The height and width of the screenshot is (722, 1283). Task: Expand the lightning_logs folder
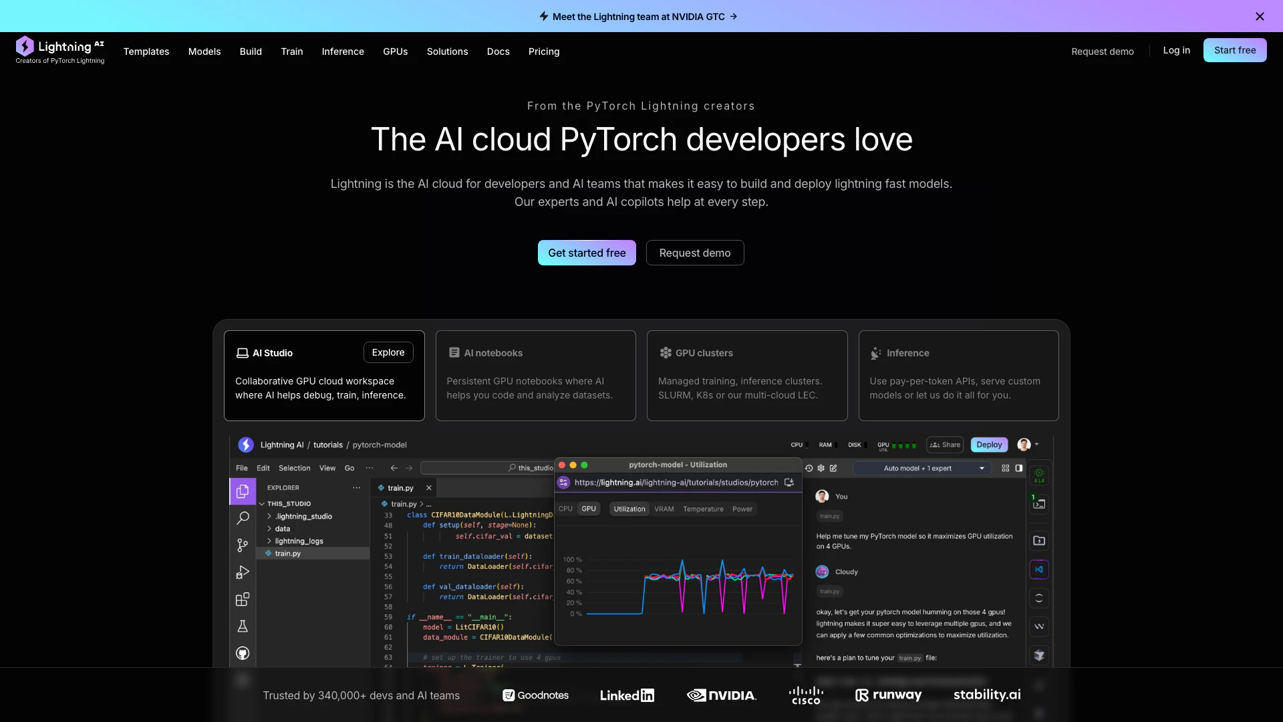[x=299, y=541]
